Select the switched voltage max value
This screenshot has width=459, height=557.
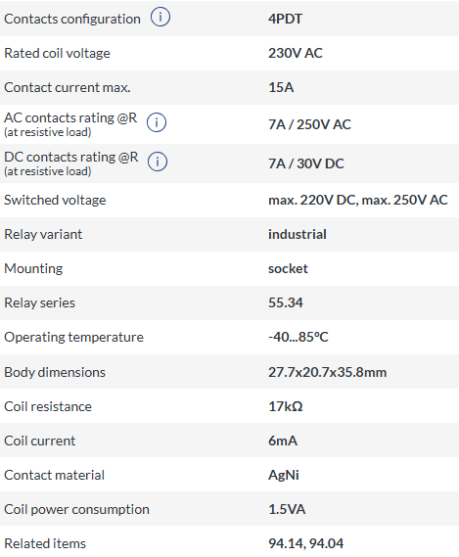point(358,200)
